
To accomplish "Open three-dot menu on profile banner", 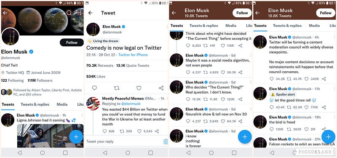I will pyautogui.click(x=80, y=13).
